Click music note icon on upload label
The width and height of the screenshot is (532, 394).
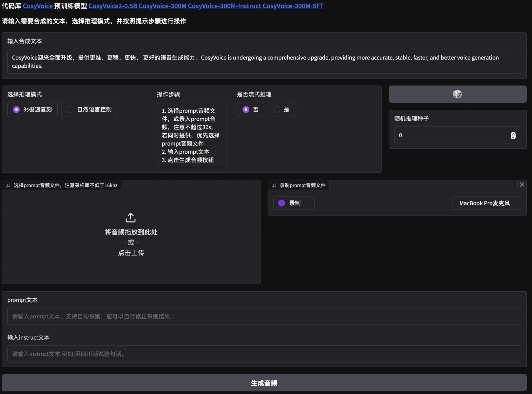pyautogui.click(x=8, y=185)
